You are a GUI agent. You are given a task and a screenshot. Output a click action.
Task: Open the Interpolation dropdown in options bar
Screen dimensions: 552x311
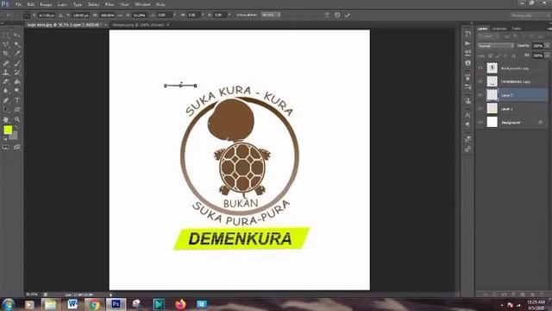[x=271, y=15]
